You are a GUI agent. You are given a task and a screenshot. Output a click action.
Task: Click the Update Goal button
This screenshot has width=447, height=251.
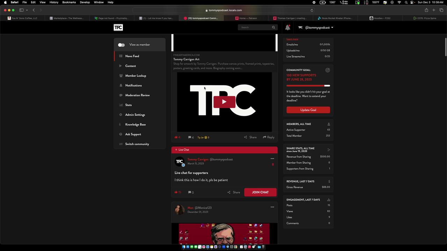tap(308, 110)
